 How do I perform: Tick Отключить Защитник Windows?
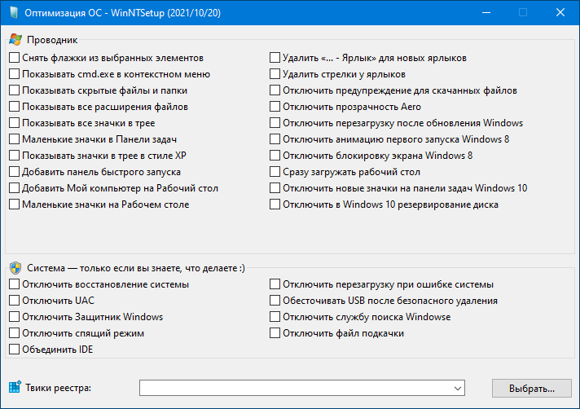coord(14,317)
